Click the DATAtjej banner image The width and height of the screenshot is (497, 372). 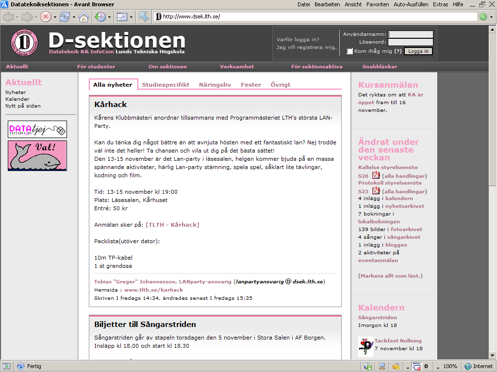pyautogui.click(x=37, y=129)
